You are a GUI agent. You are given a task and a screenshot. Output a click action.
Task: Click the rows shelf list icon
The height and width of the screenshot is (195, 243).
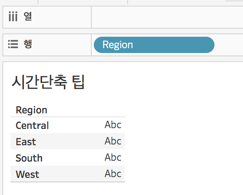(x=13, y=44)
